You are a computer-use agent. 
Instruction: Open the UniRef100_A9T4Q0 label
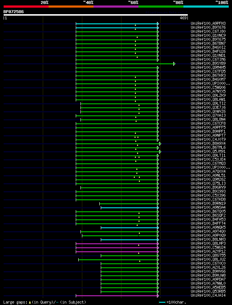[x=208, y=232]
